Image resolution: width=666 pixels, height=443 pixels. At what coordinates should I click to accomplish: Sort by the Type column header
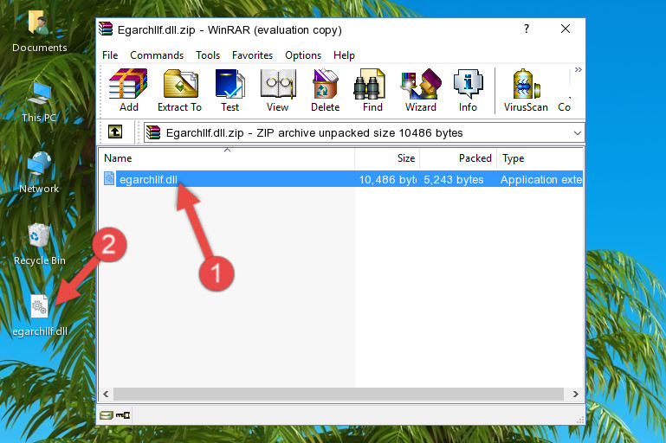[x=540, y=158]
